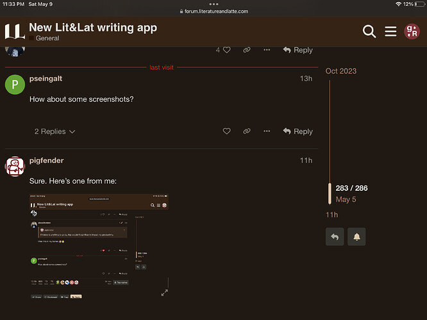The height and width of the screenshot is (320, 427).
Task: Open pseingalt's username link
Action: pos(46,79)
